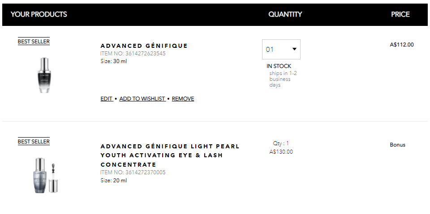Click the second BEST SELLER badge
The height and width of the screenshot is (214, 430).
[34, 142]
